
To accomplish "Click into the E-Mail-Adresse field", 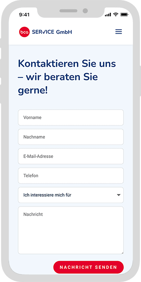I will pos(71,156).
